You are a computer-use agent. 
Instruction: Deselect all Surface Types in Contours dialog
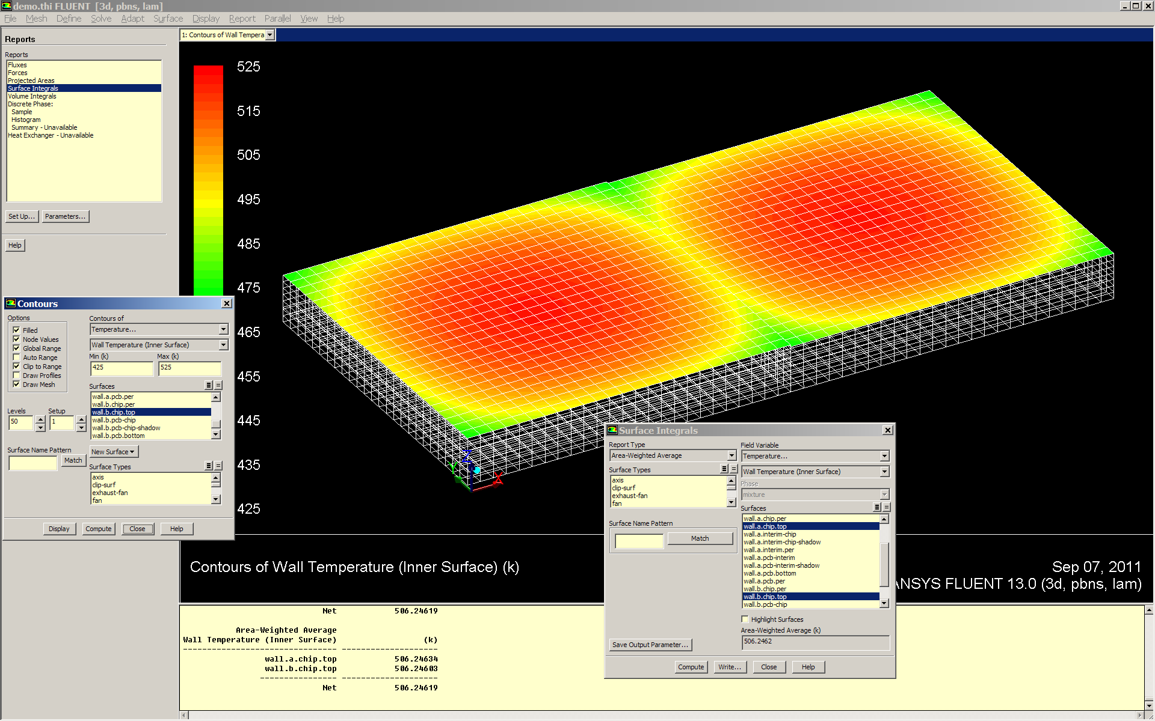218,466
